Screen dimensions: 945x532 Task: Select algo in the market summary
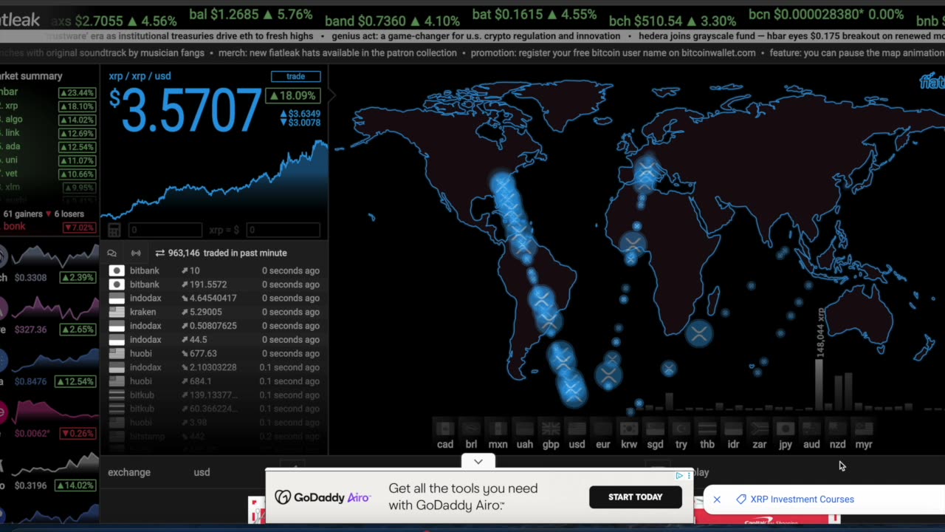point(48,120)
